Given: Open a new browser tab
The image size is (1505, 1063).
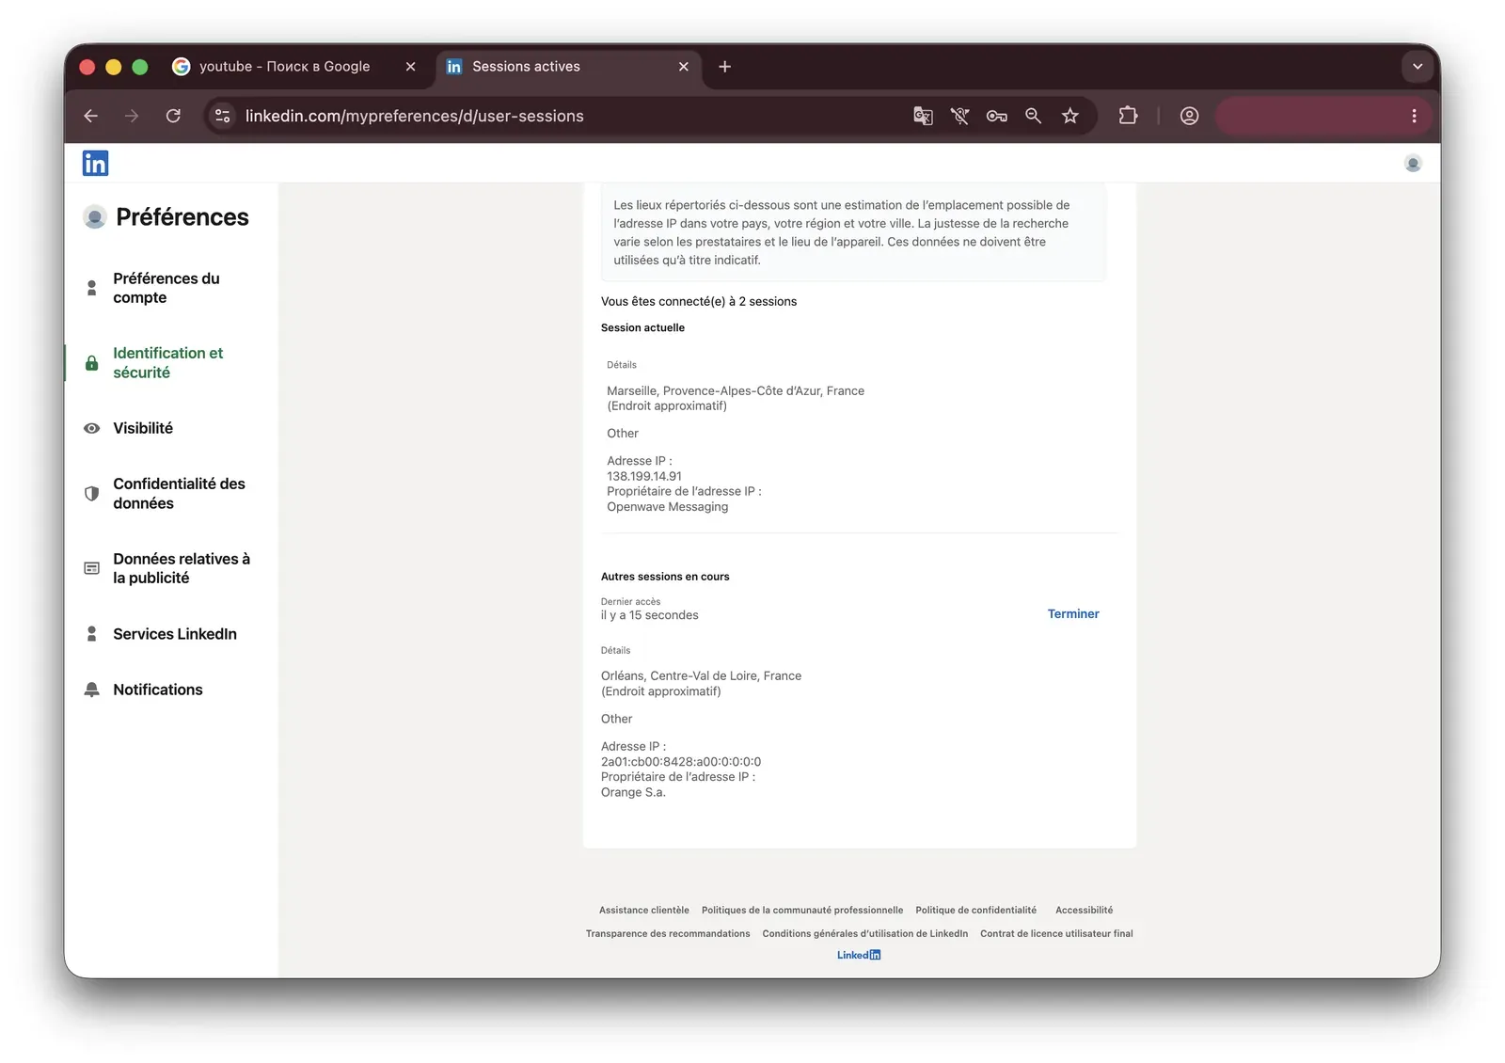Looking at the screenshot, I should pos(724,67).
